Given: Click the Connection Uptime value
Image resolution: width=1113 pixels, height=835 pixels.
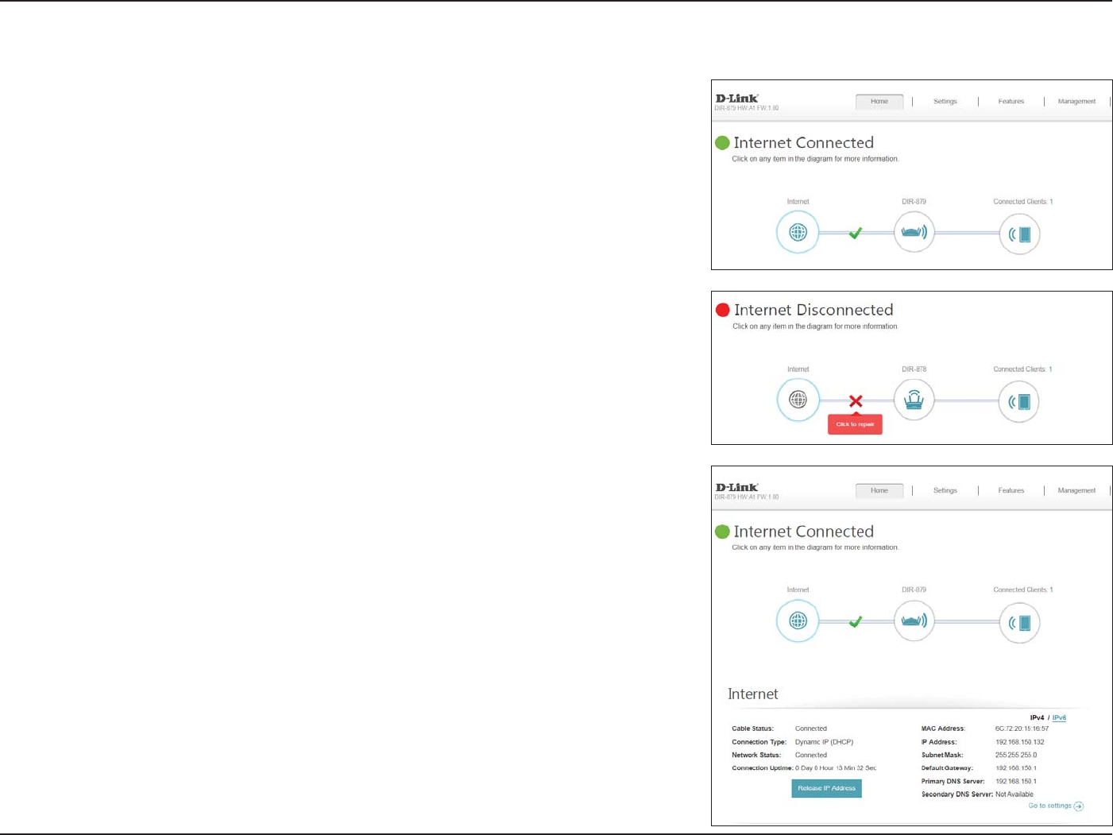Looking at the screenshot, I should coord(836,768).
